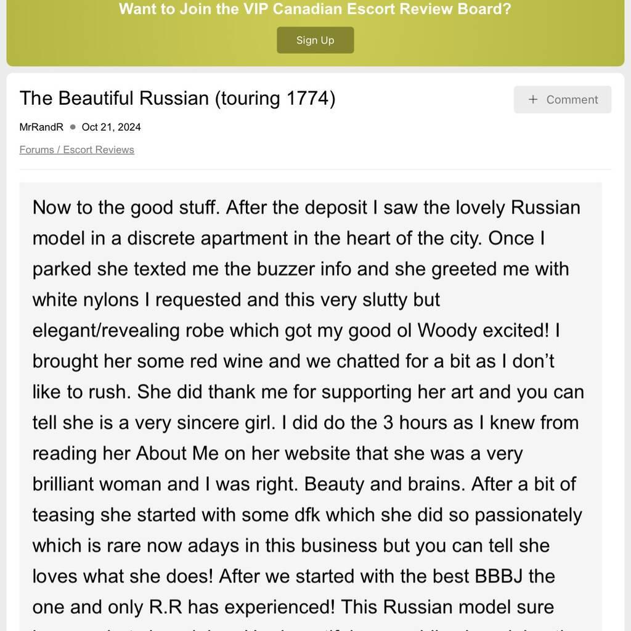Click the line starting 'white nylons I requested'

[x=236, y=299]
